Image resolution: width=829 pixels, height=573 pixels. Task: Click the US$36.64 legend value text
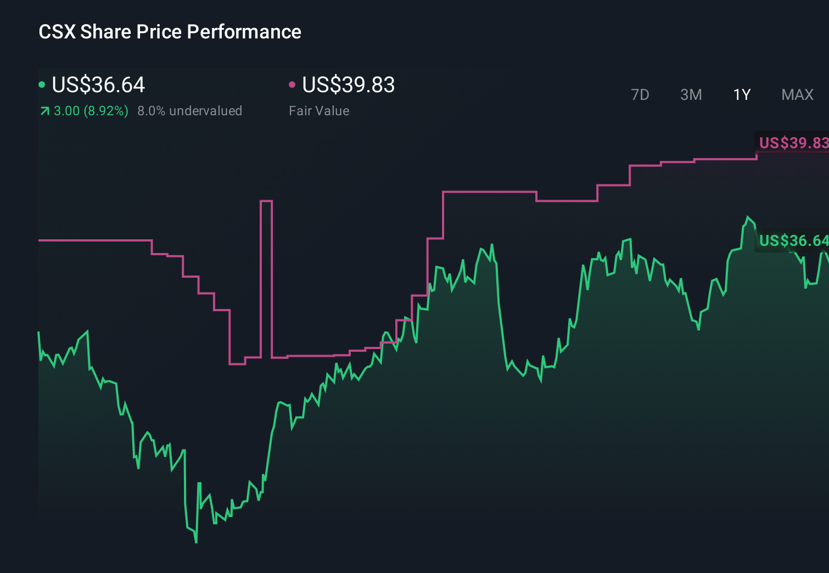point(98,85)
